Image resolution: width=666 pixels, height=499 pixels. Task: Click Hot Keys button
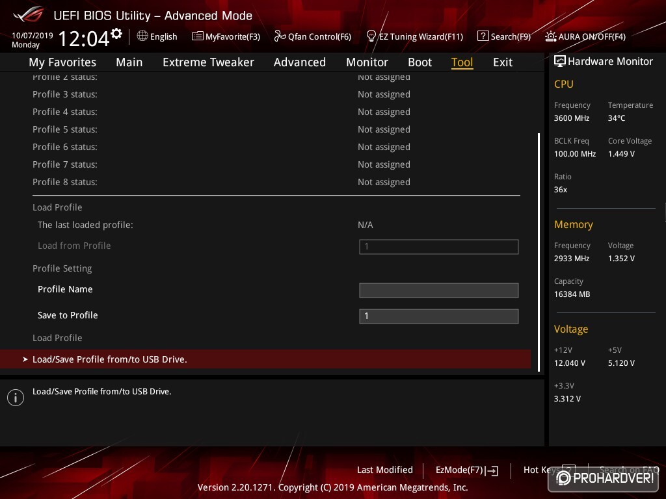542,470
